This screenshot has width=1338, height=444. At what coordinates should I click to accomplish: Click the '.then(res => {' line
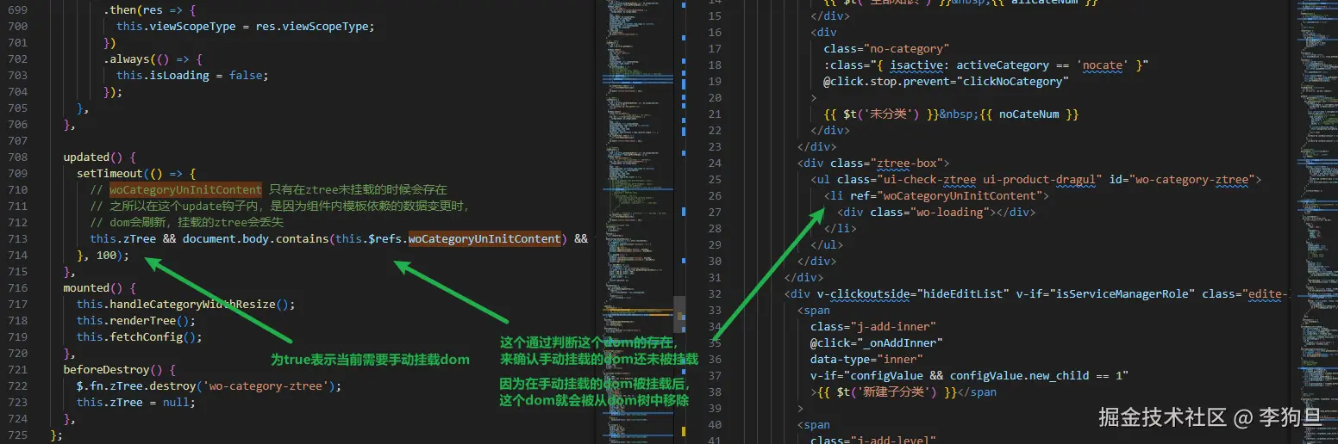click(x=150, y=10)
